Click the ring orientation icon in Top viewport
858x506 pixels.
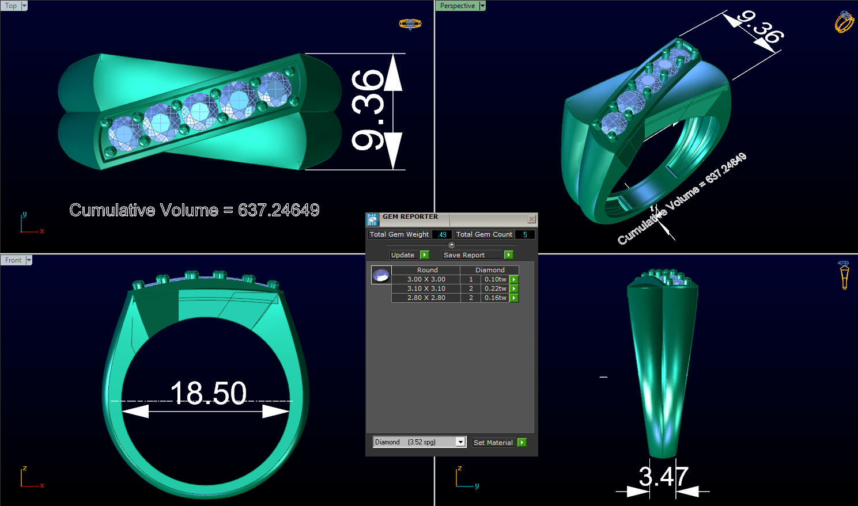coord(410,24)
